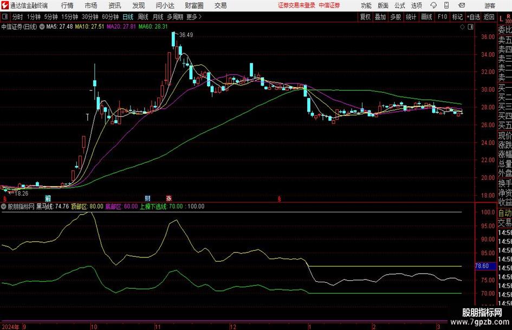Open the 版面 menu
The image size is (512, 330).
383,5
